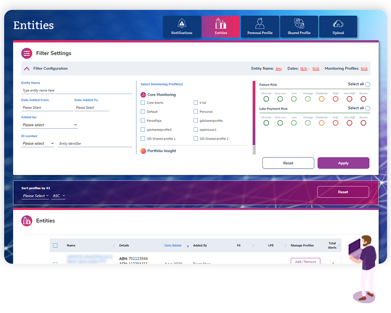Select Minimal Late Payment Risk circle
The width and height of the screenshot is (391, 313).
266,123
